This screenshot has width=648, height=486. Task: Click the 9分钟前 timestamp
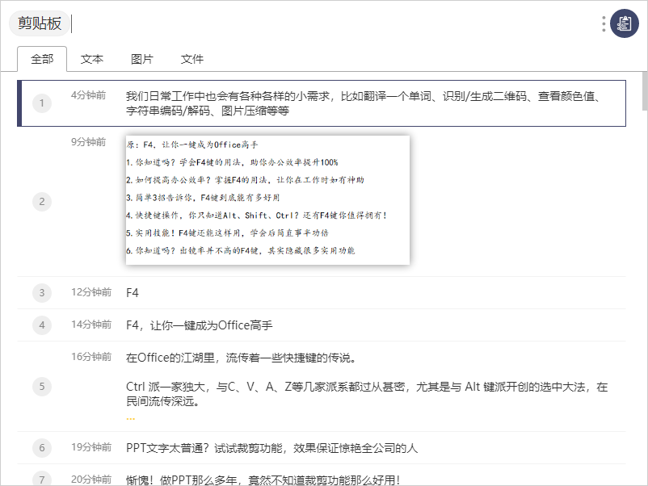88,142
